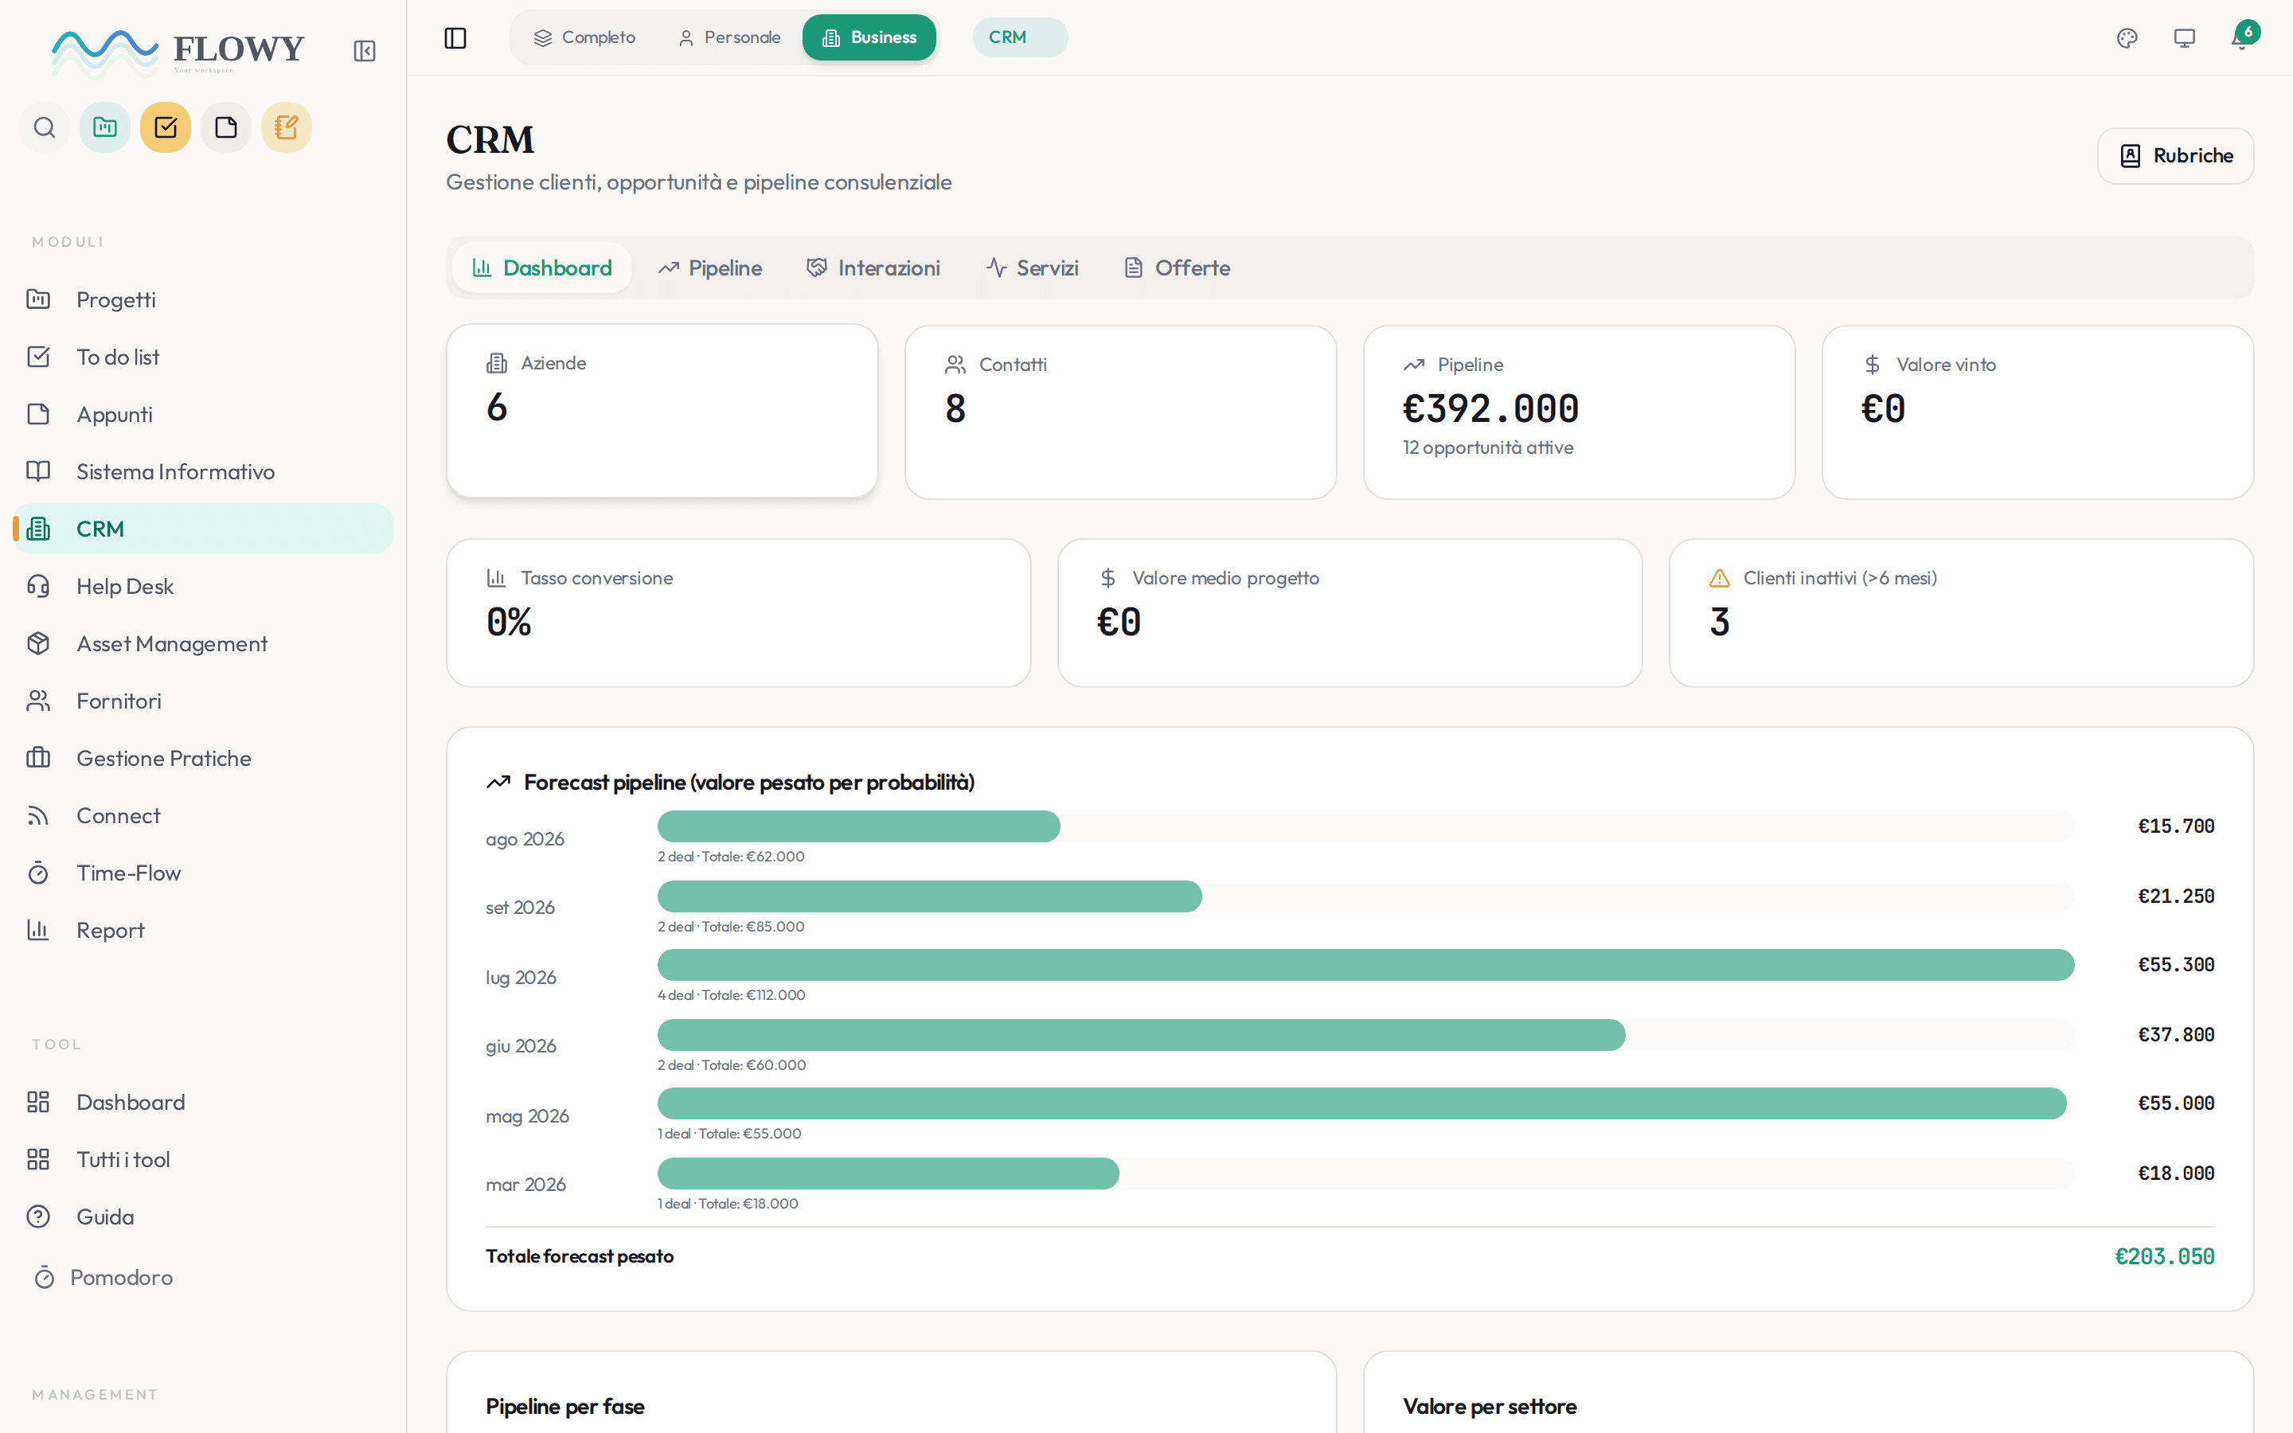
Task: Click '12 opportunità attive' text
Action: pos(1487,447)
